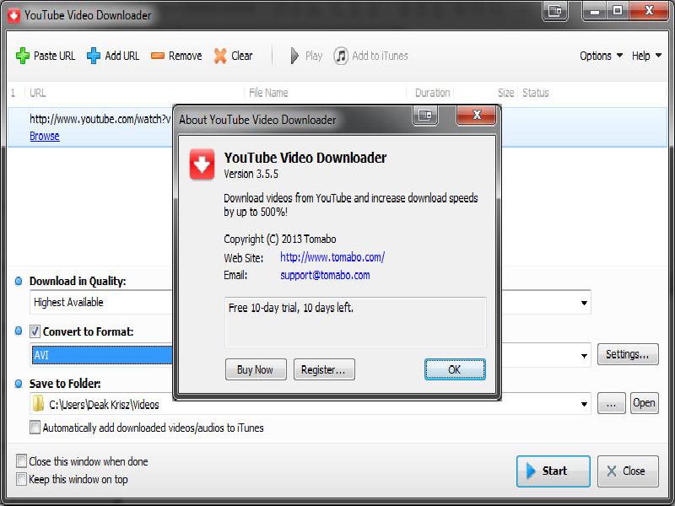
Task: Click the Copyright (C) 2013 Tomabo text
Action: pyautogui.click(x=280, y=240)
